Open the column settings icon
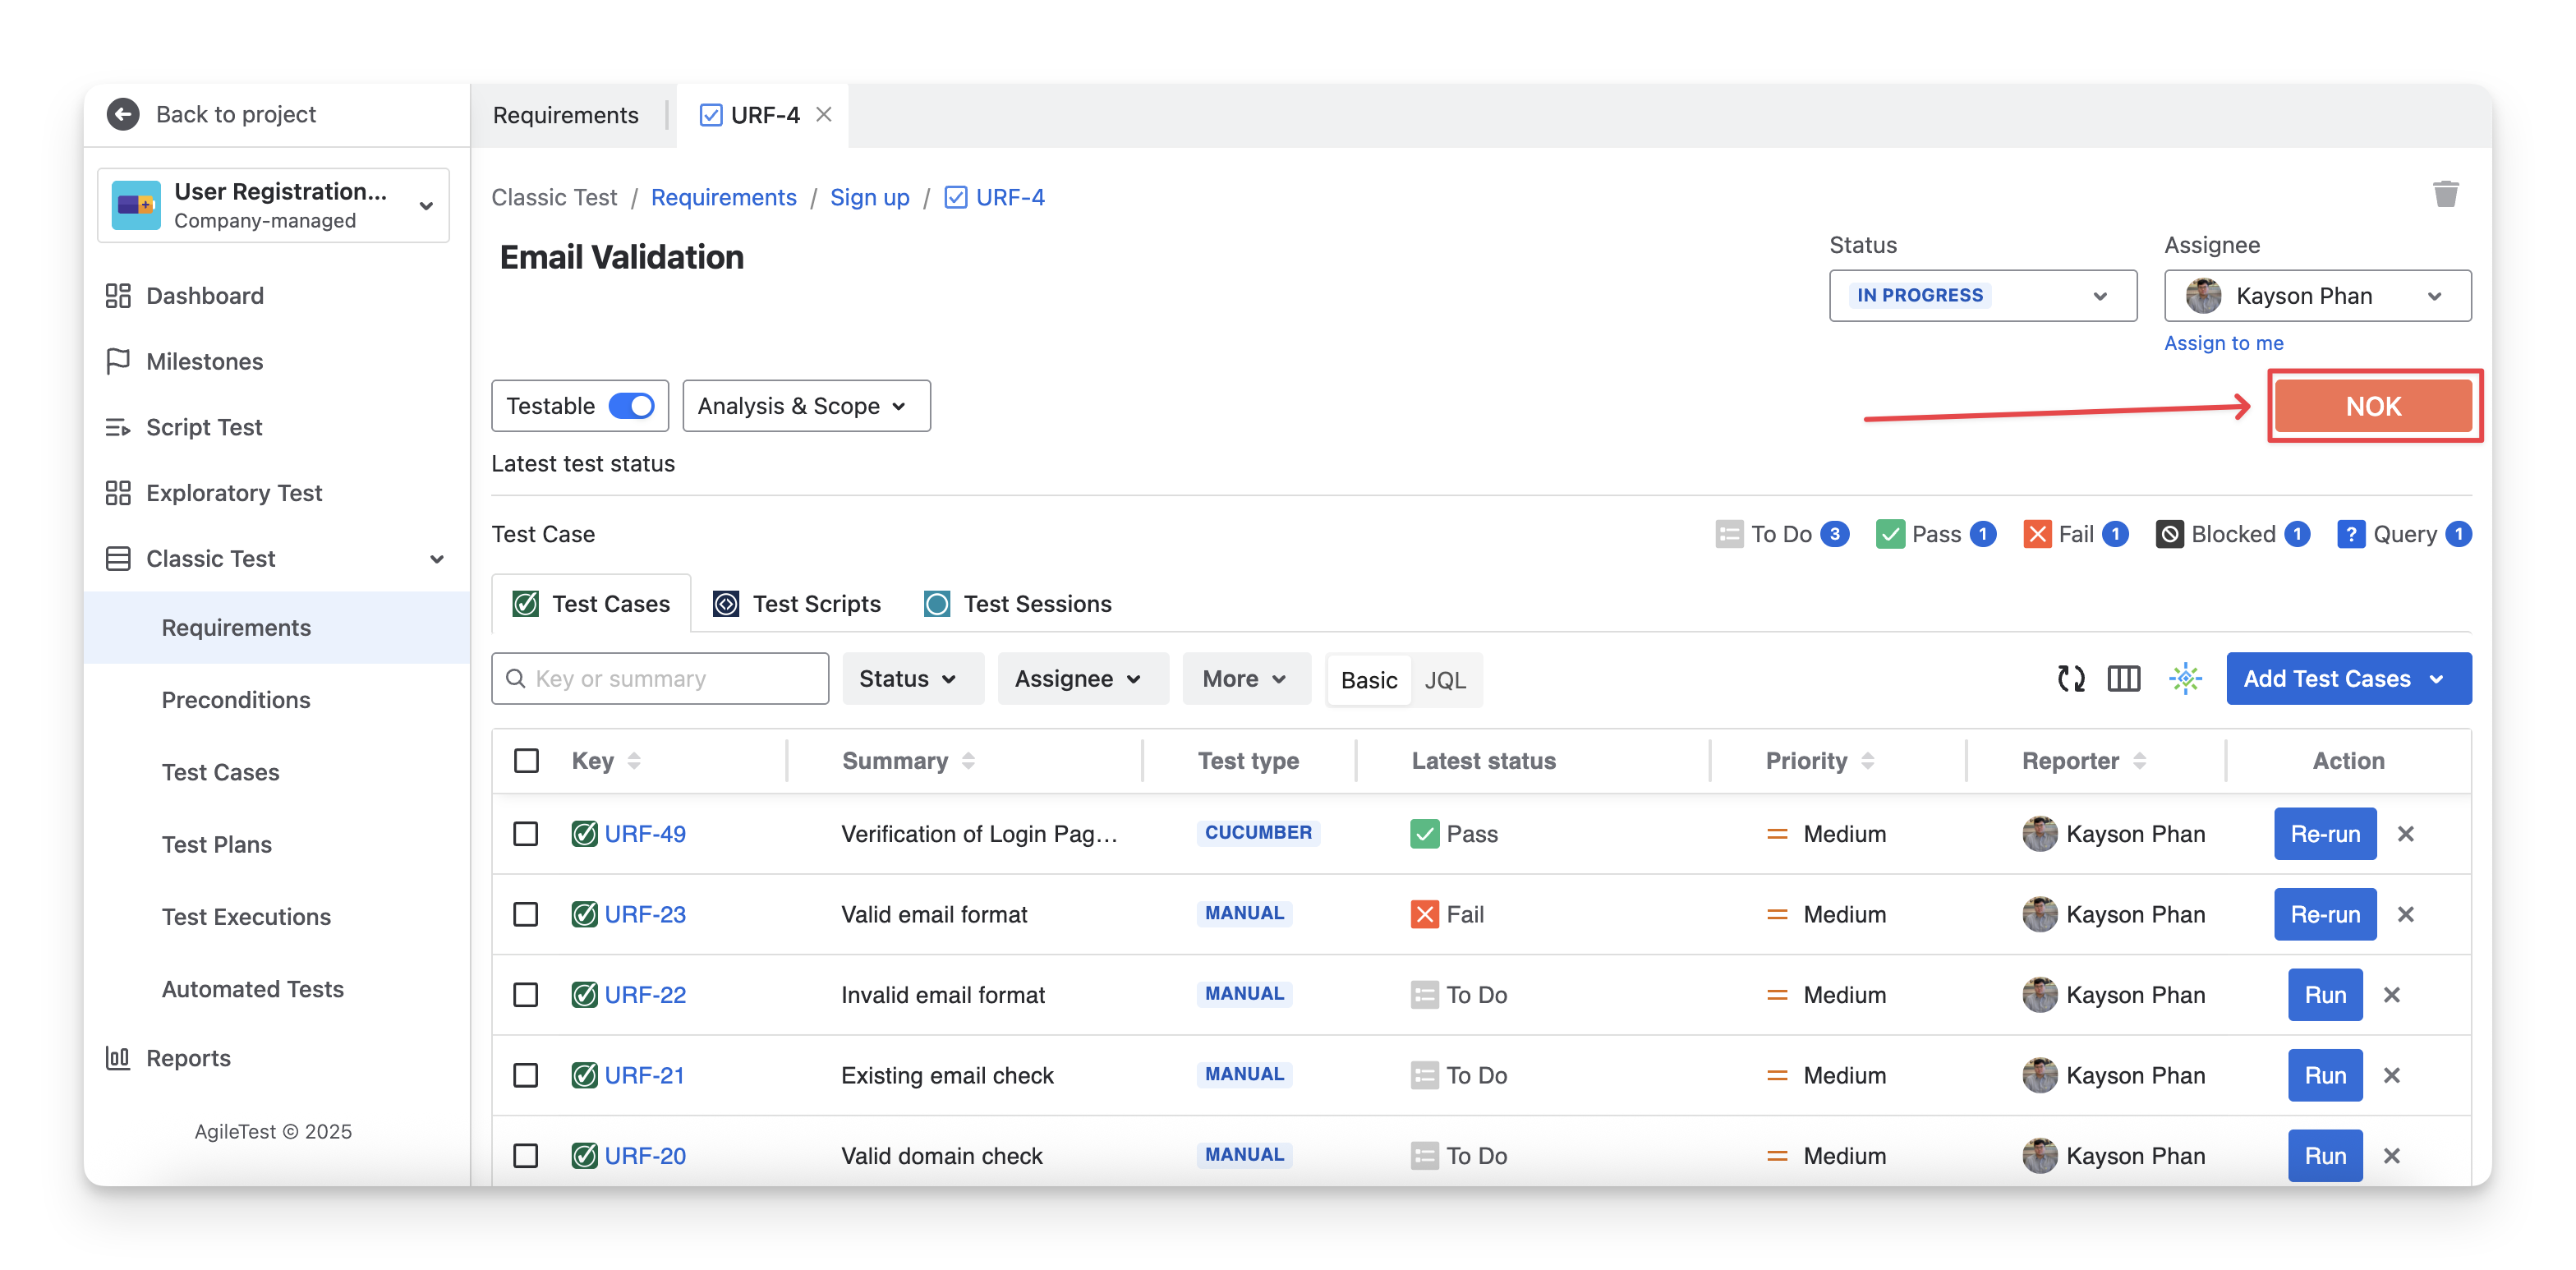The height and width of the screenshot is (1270, 2576). [2123, 679]
